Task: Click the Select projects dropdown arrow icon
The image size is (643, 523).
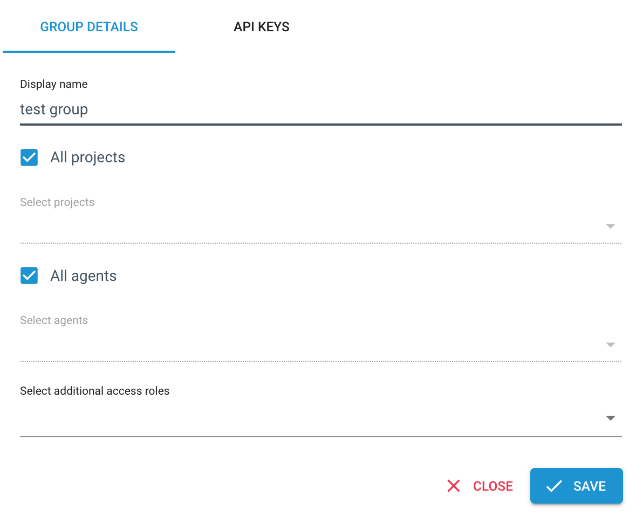Action: tap(610, 226)
